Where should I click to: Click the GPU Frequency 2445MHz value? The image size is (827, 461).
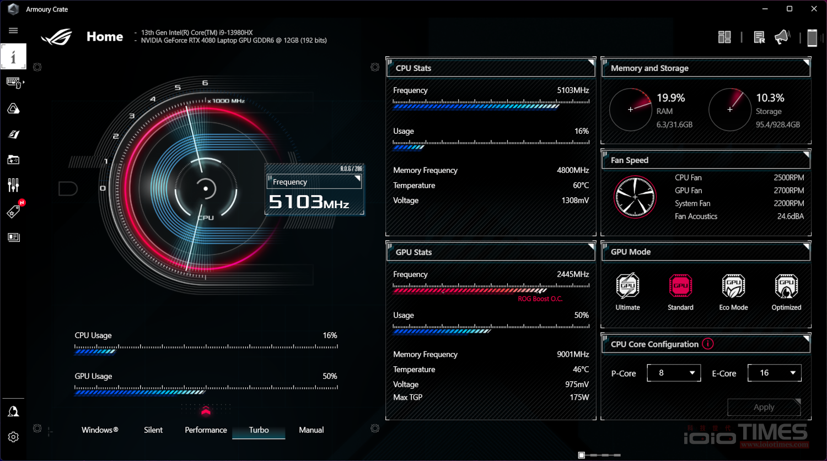(x=573, y=274)
